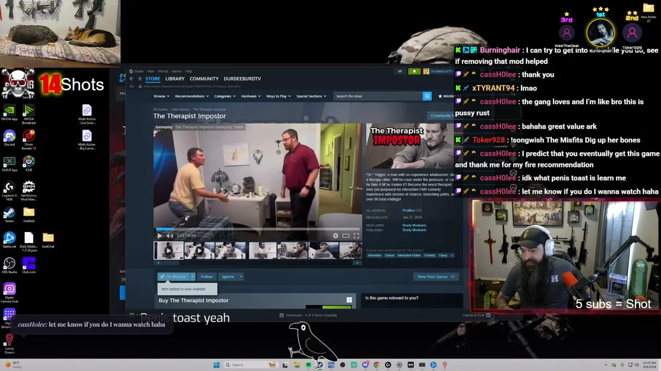Open Steam notifications bell
The height and width of the screenshot is (371, 661).
[414, 71]
